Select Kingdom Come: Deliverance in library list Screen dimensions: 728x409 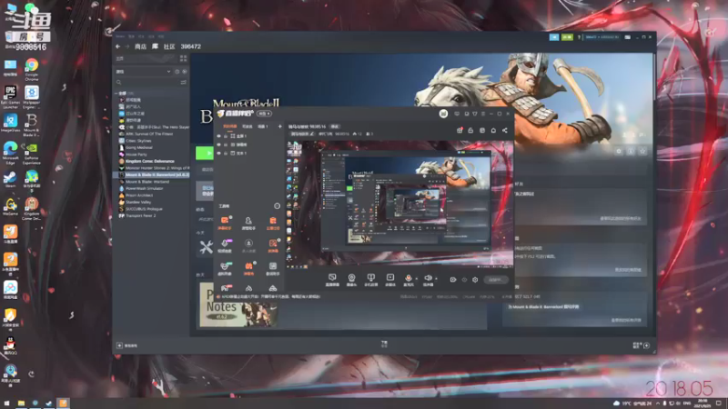(x=149, y=161)
